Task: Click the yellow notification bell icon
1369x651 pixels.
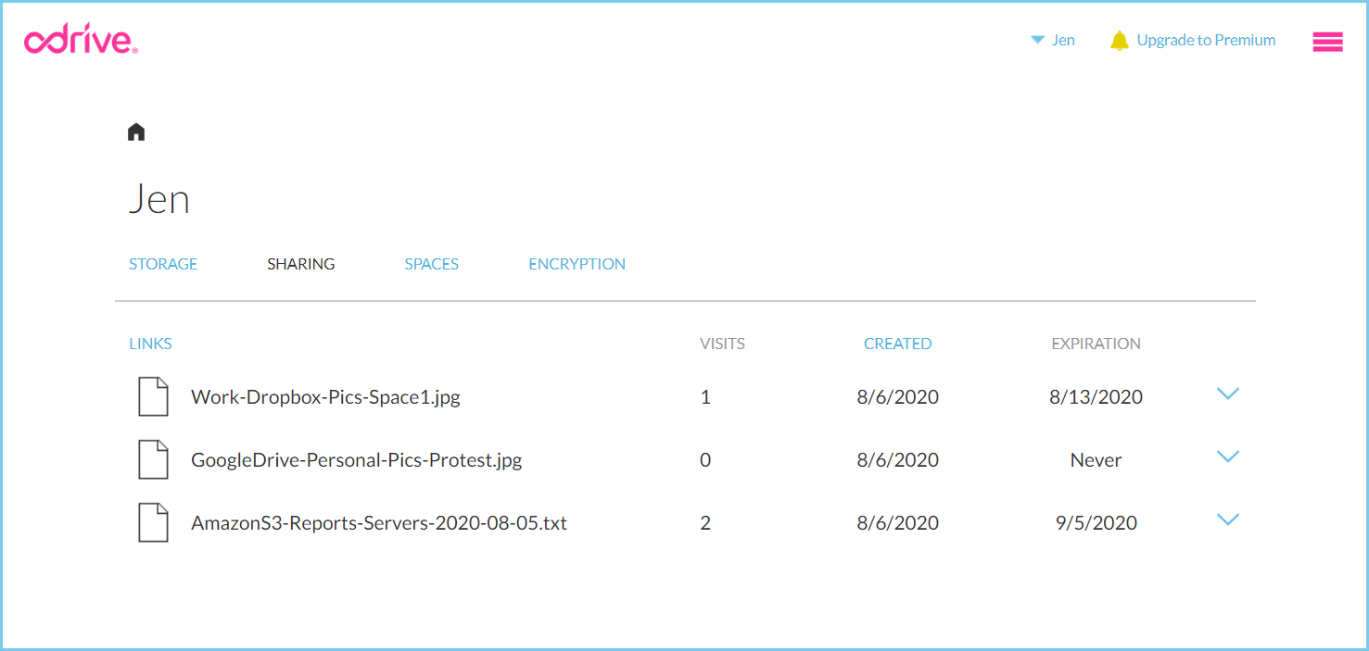Action: coord(1119,41)
